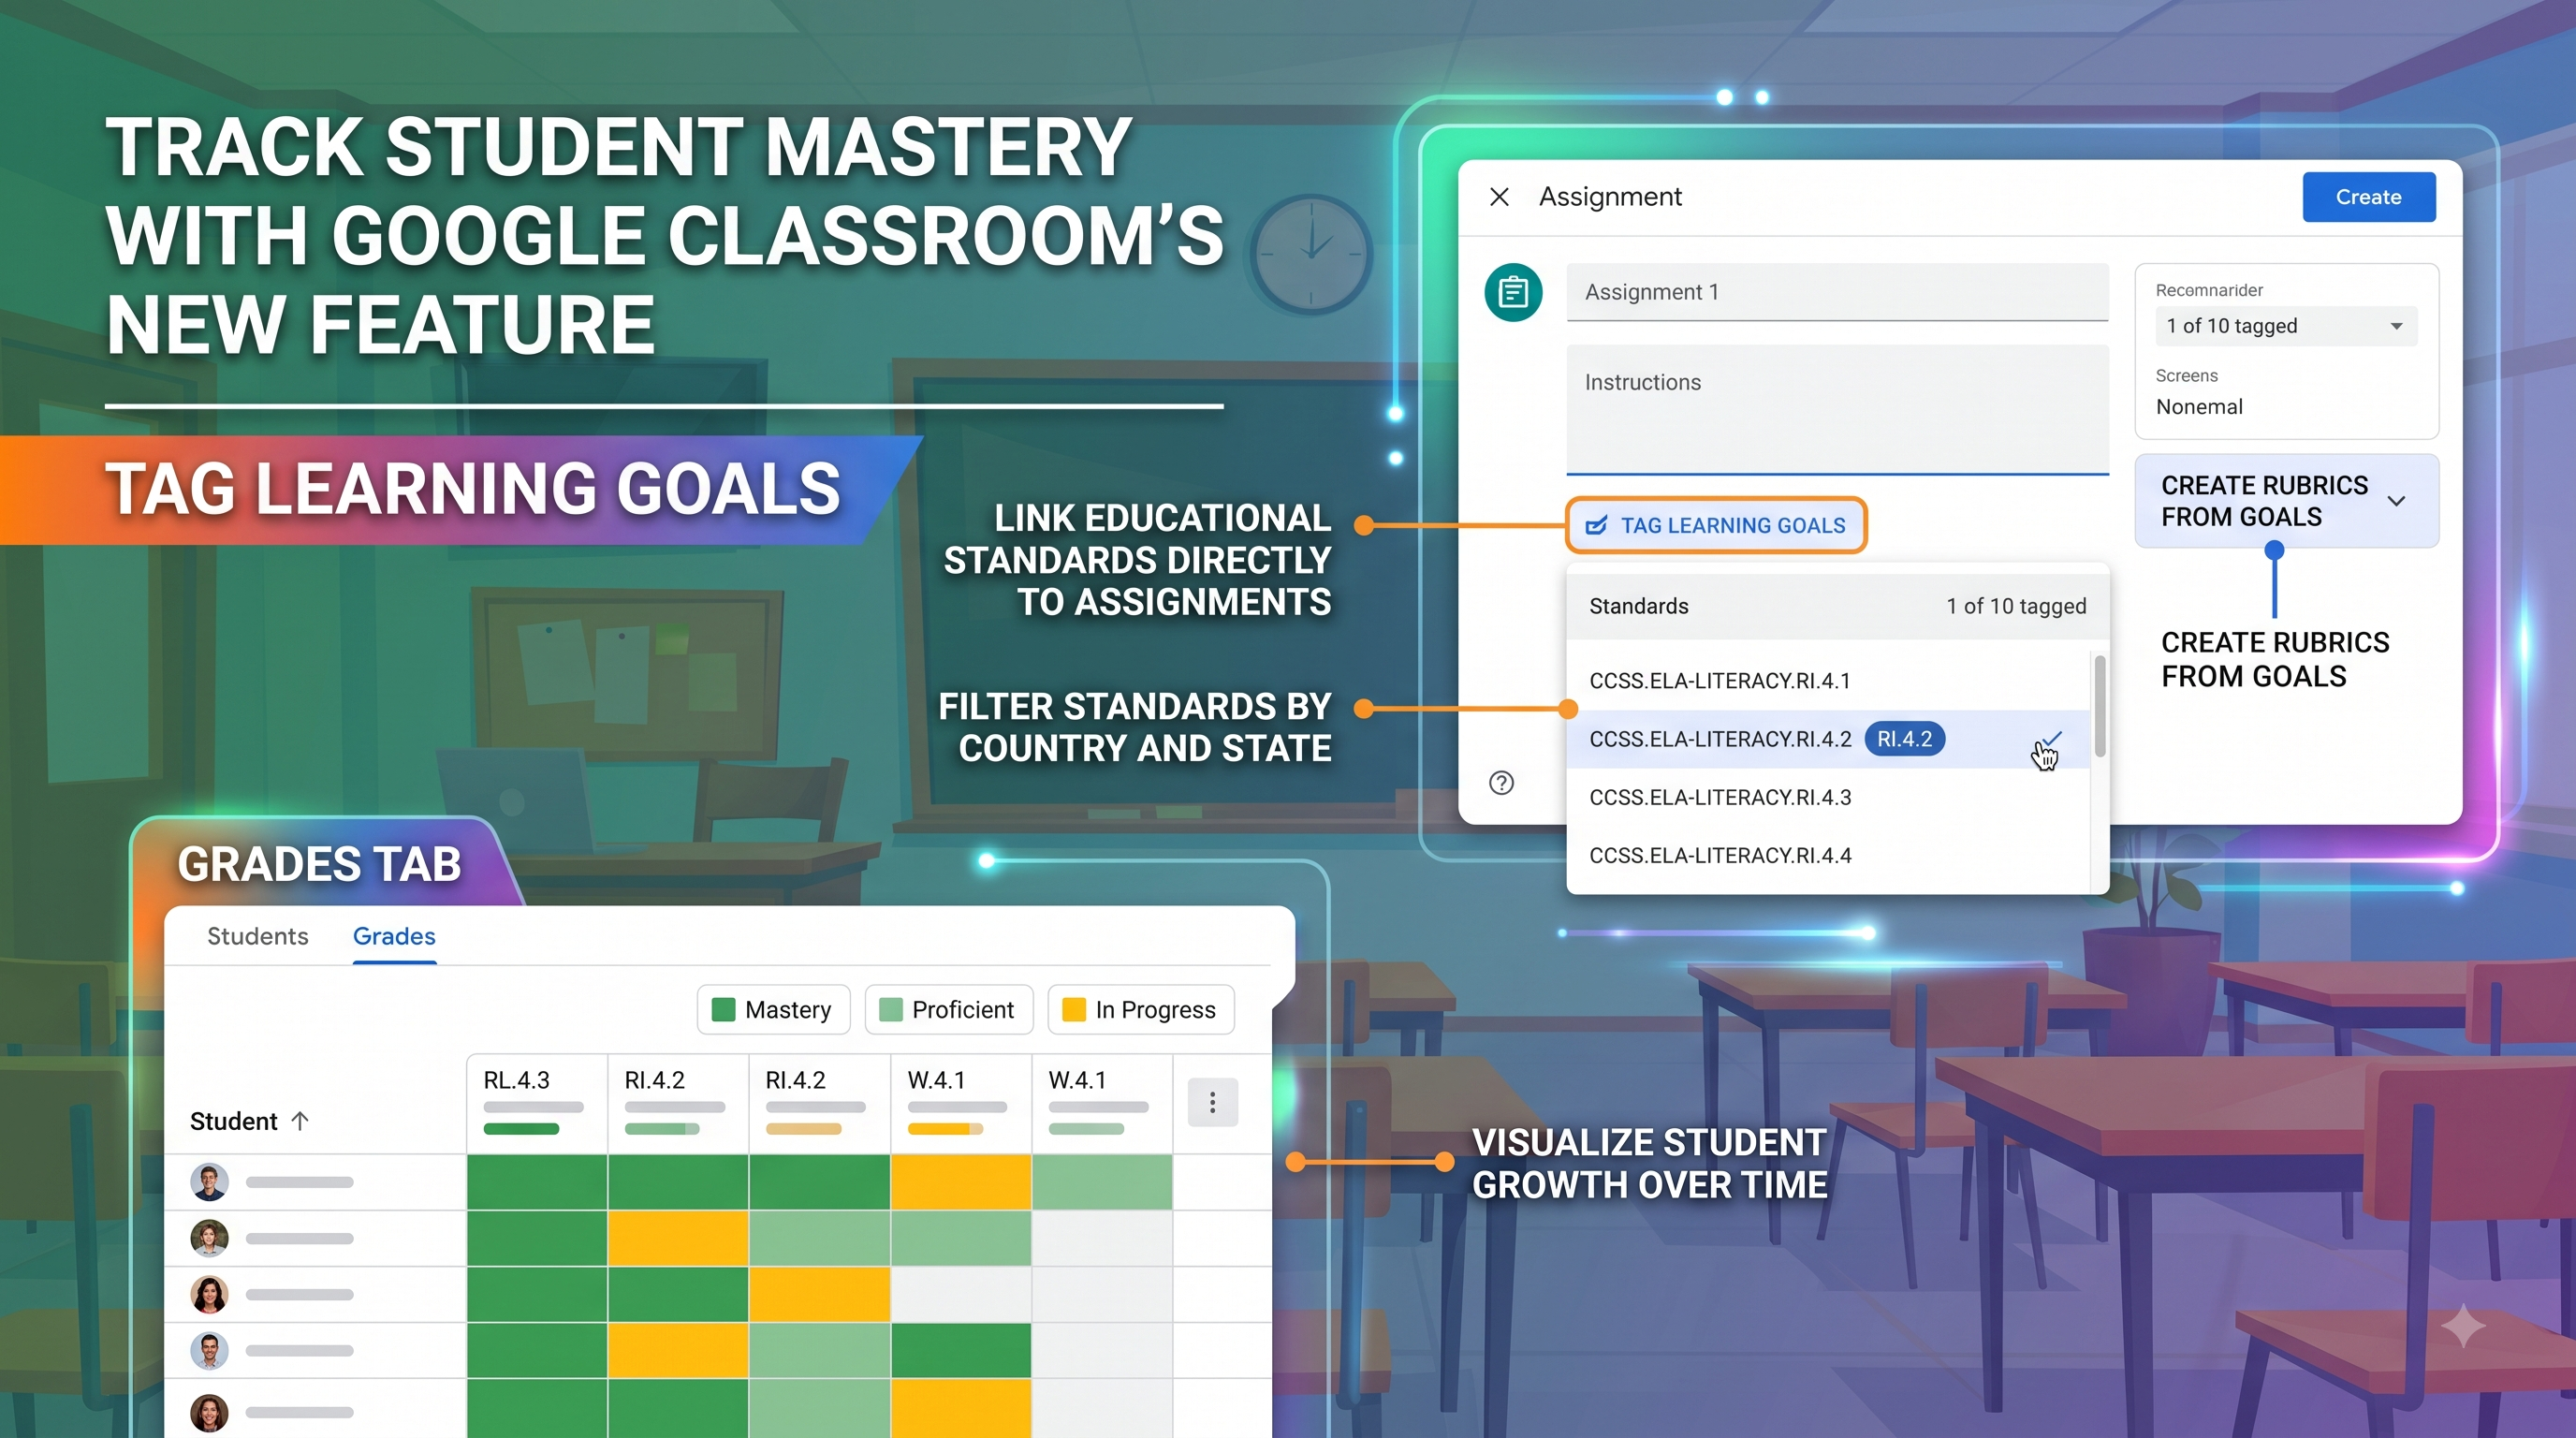Click the Create button

click(2368, 197)
